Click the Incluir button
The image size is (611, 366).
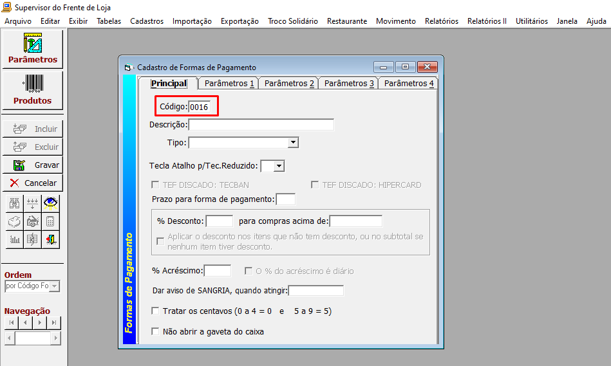point(33,129)
